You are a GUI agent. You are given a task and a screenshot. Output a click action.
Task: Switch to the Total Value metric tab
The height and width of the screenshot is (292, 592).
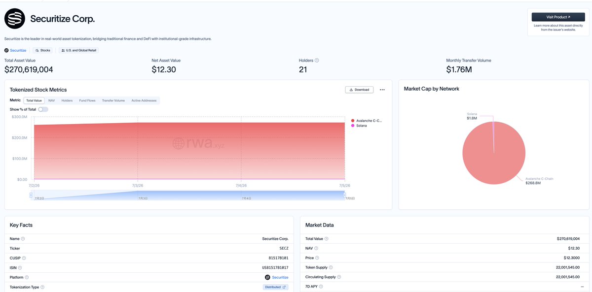pos(34,100)
